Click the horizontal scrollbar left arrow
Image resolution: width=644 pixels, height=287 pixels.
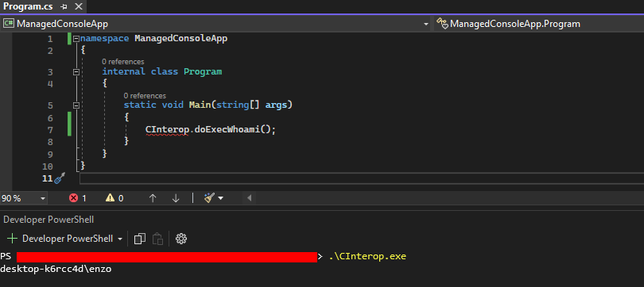pos(249,198)
